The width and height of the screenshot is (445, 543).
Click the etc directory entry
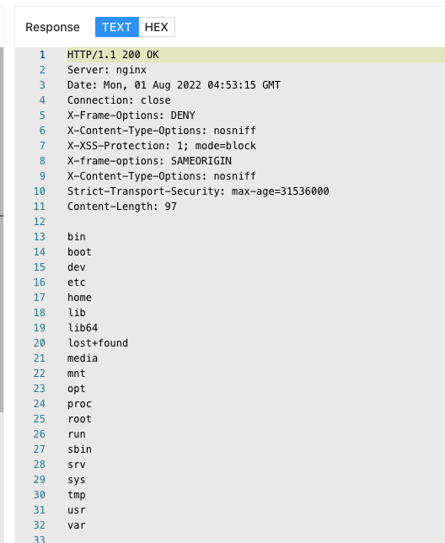coord(77,282)
